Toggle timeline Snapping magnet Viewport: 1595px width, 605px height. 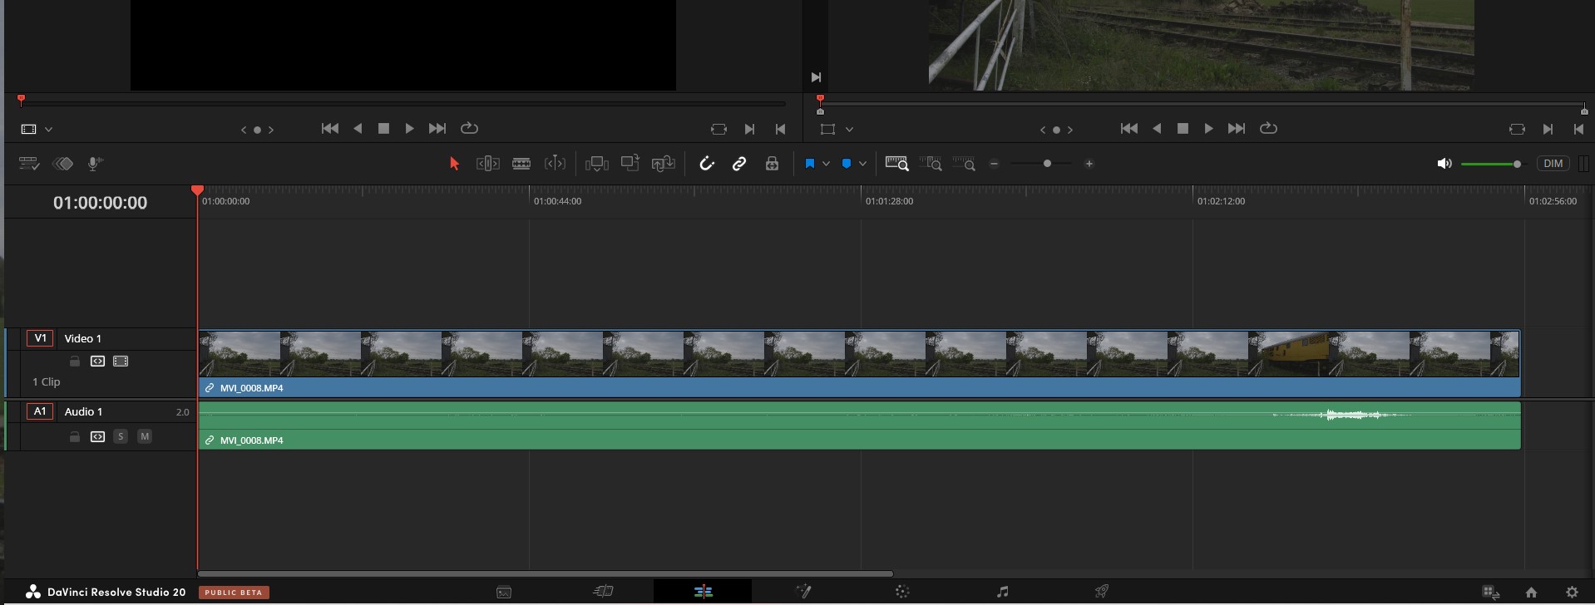(707, 164)
